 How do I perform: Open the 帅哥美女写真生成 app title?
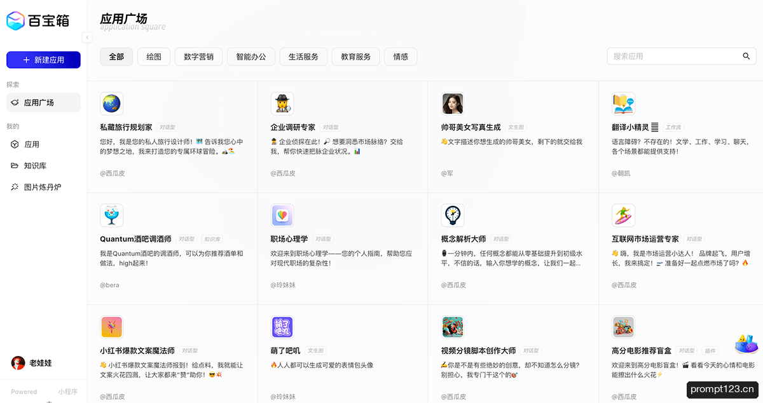(471, 127)
